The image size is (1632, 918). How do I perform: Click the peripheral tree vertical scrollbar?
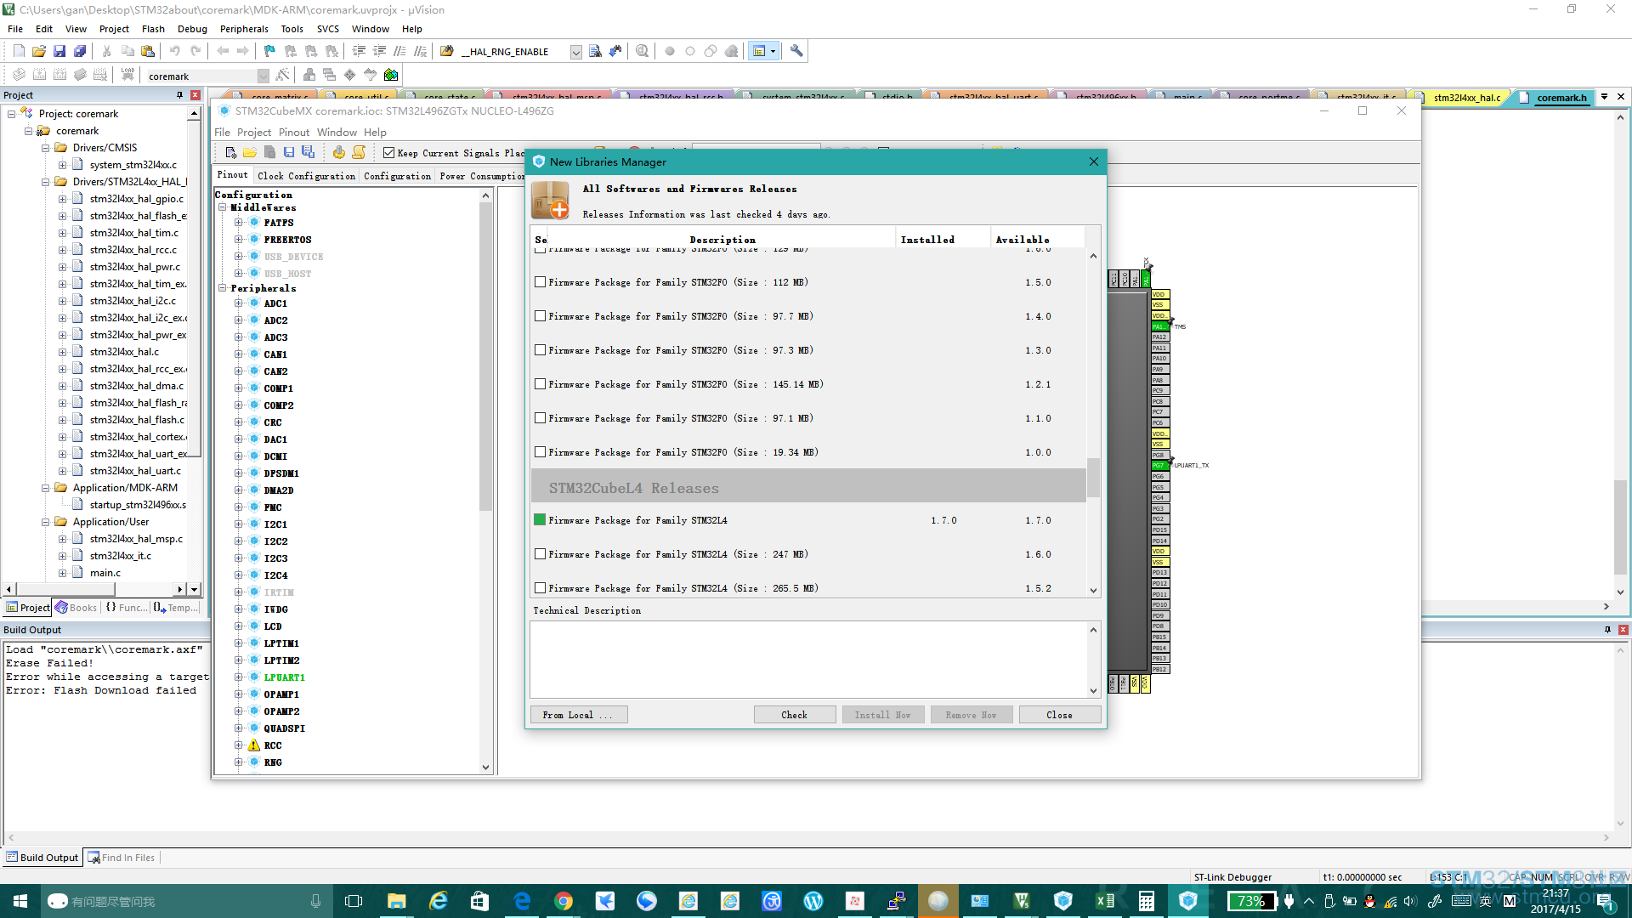click(x=486, y=357)
